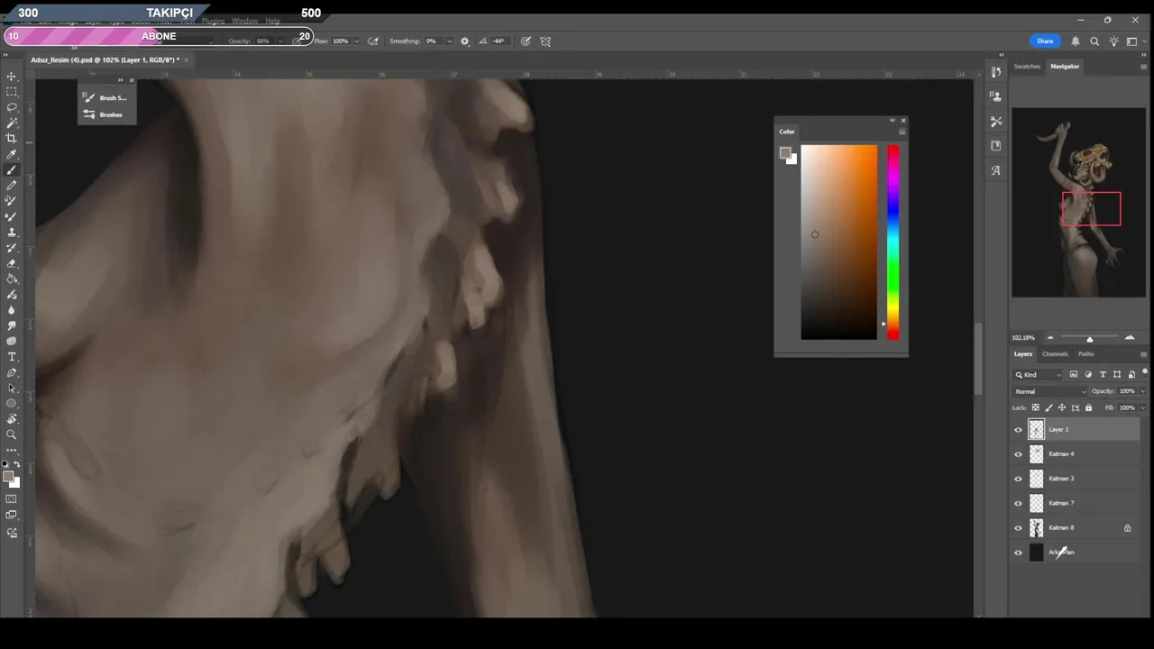
Task: Select the Brush tool
Action: (x=12, y=169)
